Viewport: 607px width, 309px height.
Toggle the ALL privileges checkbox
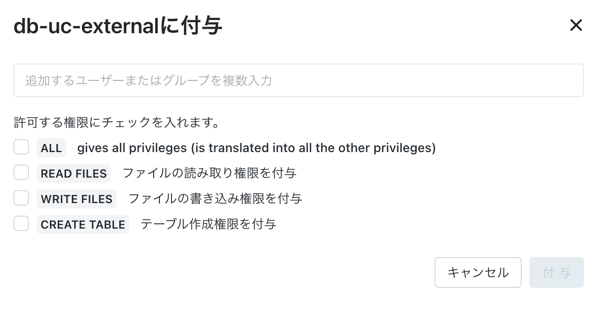(21, 147)
